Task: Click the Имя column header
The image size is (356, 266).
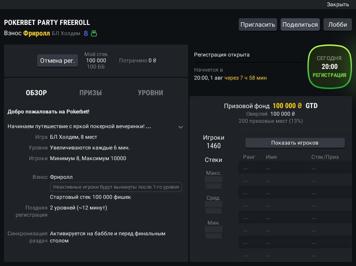Action: click(271, 157)
